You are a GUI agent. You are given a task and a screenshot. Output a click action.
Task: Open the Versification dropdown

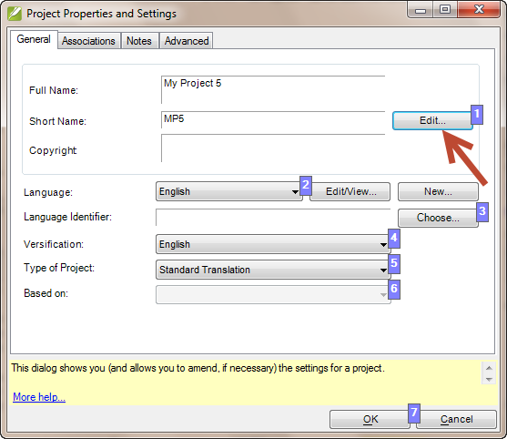273,244
